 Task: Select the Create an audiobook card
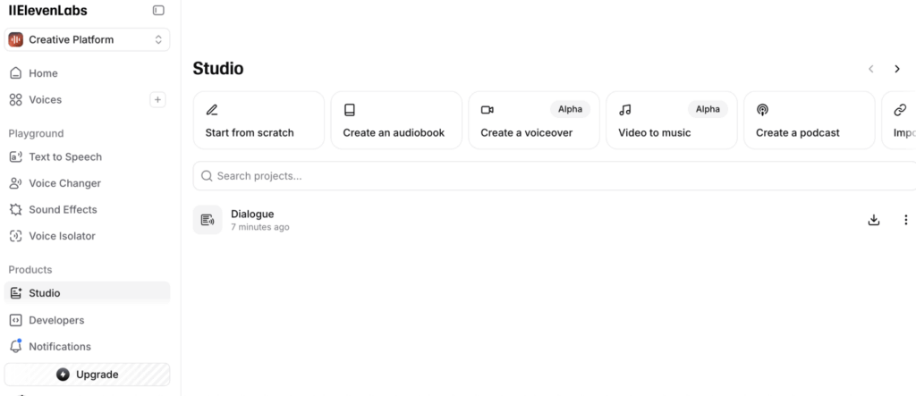[x=396, y=121]
